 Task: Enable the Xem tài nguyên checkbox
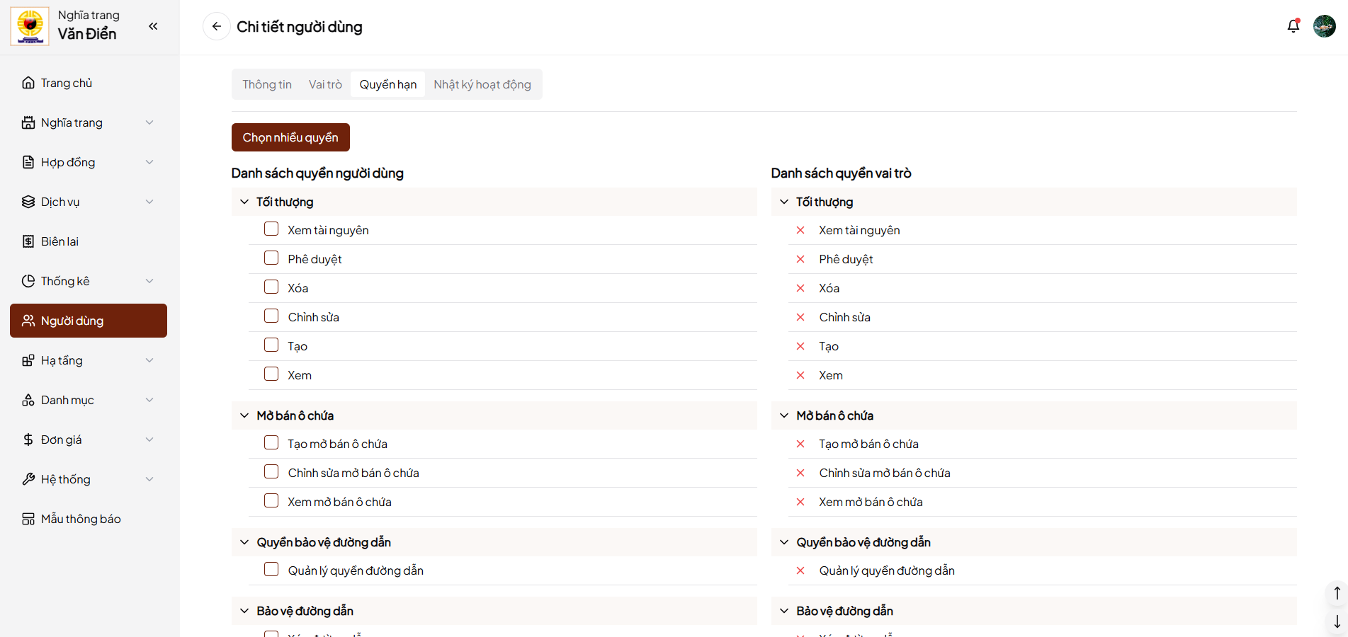click(x=271, y=229)
